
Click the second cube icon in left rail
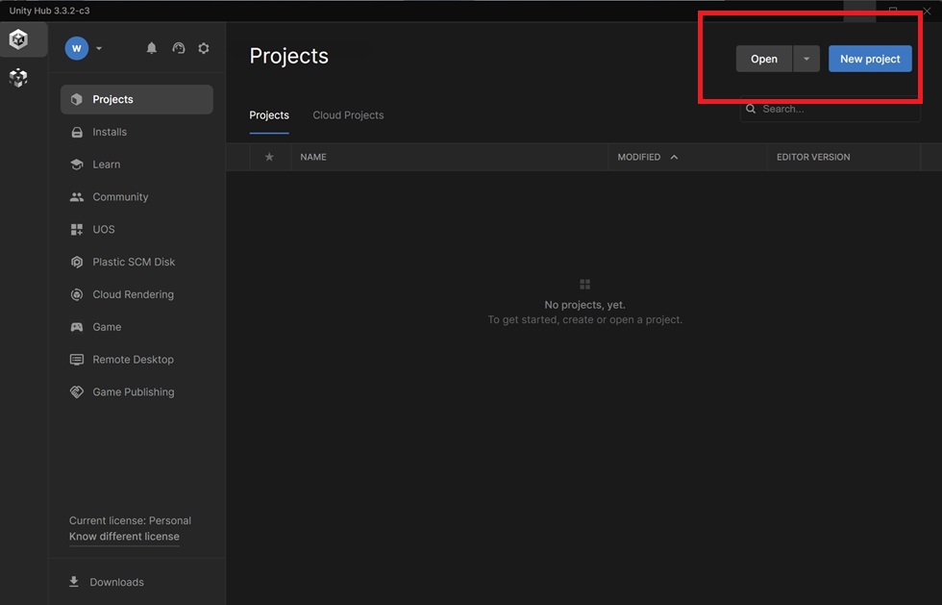18,78
